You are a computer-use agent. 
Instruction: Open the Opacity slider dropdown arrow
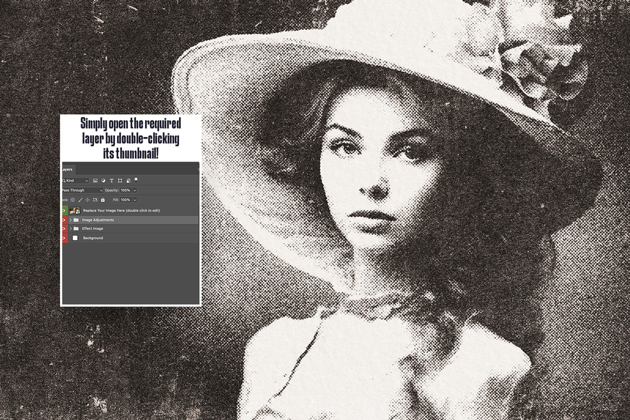point(135,190)
